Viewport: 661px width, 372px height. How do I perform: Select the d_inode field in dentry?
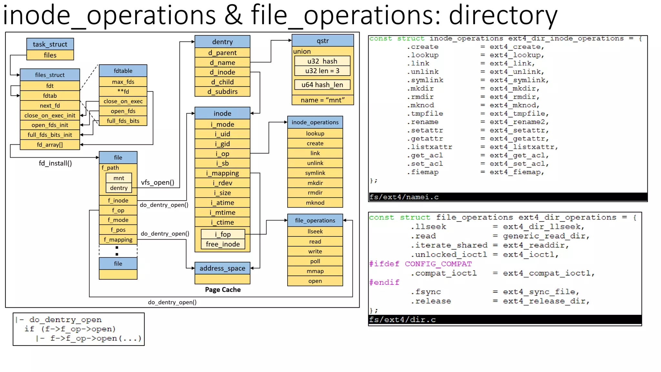[222, 72]
